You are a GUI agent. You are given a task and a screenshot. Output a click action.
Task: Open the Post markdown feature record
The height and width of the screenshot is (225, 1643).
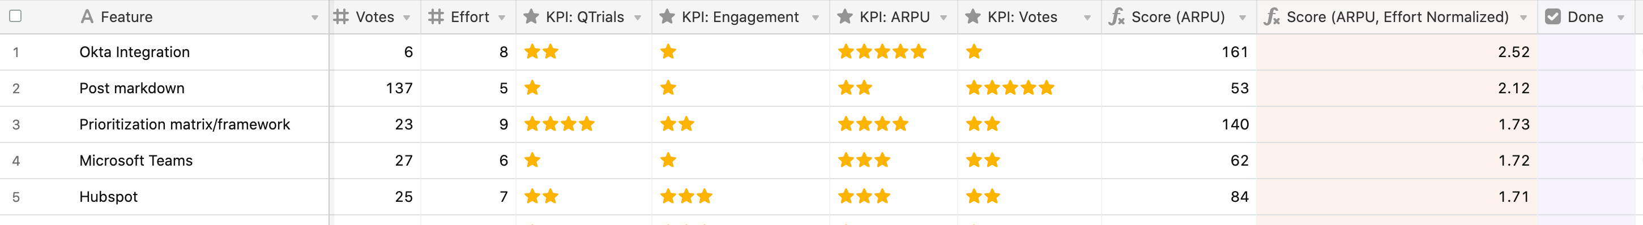click(x=132, y=88)
